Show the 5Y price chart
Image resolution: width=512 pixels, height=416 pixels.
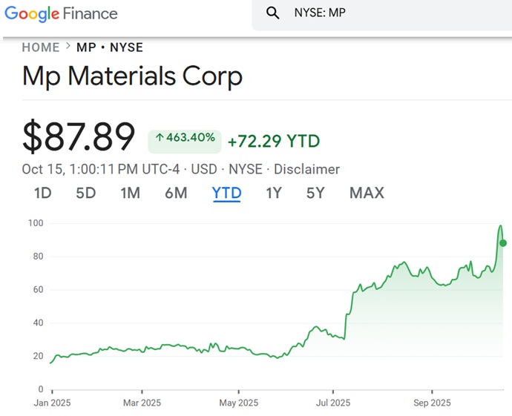[315, 193]
